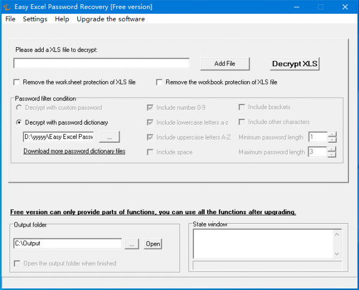This screenshot has width=359, height=290.
Task: Open the Settings menu
Action: [x=35, y=19]
